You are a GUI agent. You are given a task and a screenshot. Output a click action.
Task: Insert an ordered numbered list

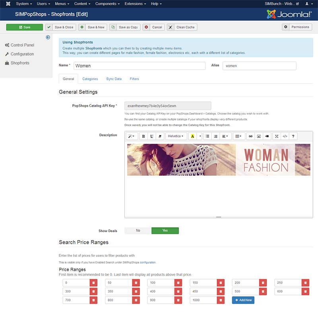click(215, 136)
